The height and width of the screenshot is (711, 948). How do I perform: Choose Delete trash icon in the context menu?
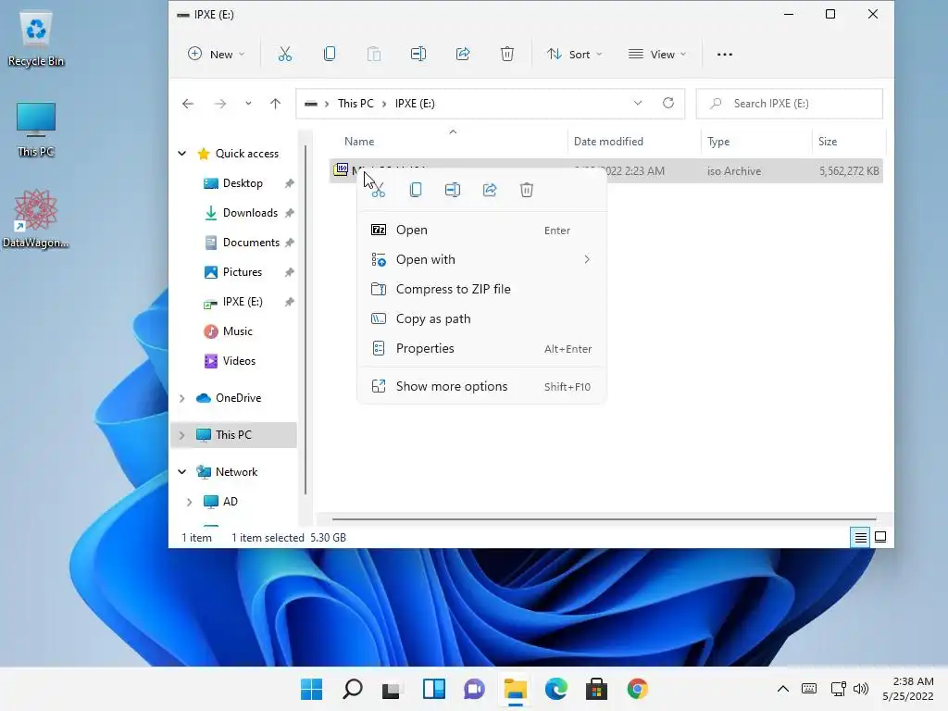527,190
